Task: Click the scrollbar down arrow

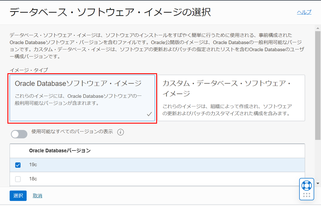Action: point(318,183)
